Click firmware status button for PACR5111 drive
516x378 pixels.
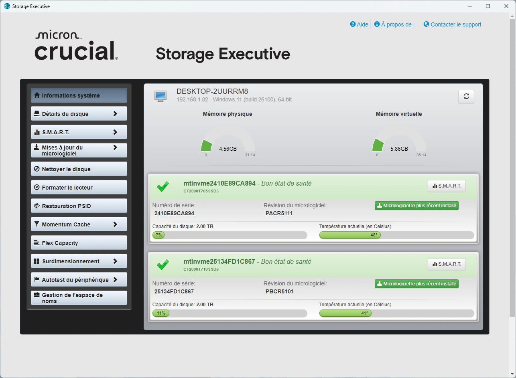(x=416, y=206)
